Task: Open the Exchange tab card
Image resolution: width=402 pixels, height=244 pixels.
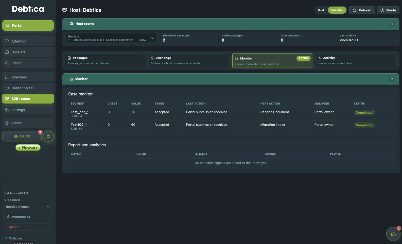Action: [x=189, y=60]
